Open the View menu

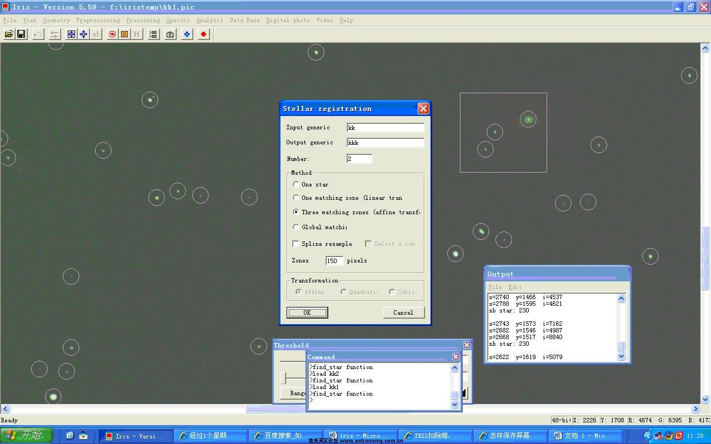(29, 21)
